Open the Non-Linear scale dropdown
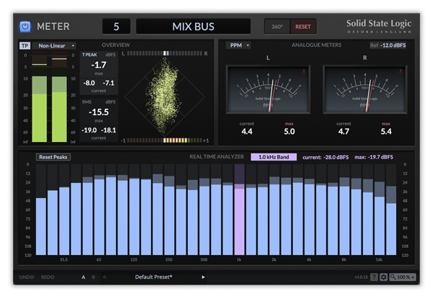Screen dimensions: 432x299 pos(54,45)
